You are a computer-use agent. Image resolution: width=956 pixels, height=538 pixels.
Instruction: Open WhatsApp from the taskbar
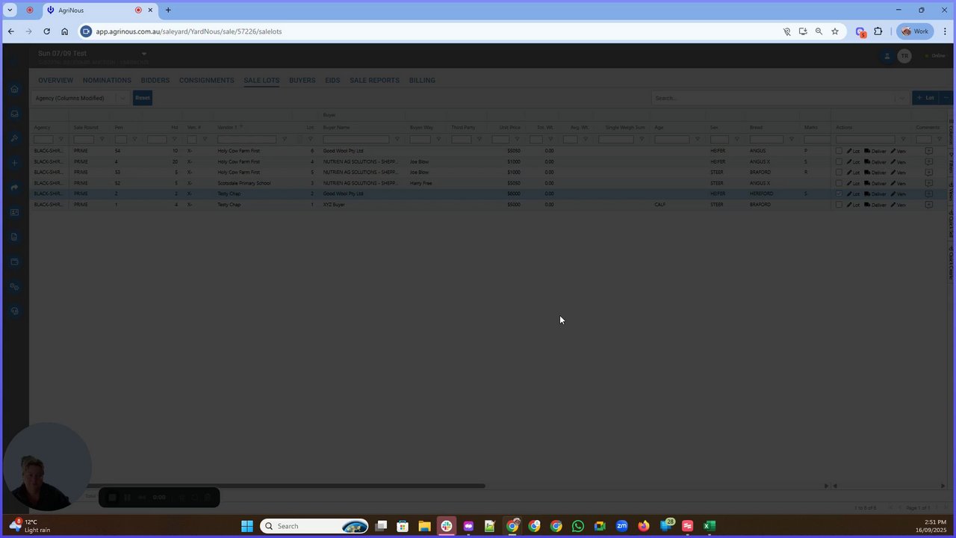pyautogui.click(x=578, y=526)
